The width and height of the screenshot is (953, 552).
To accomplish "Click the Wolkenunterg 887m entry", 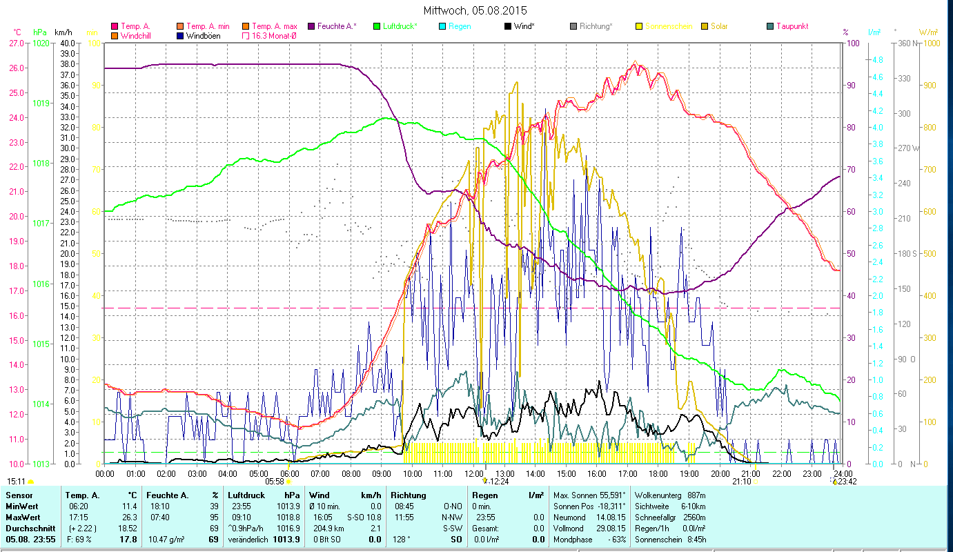I will click(x=670, y=495).
